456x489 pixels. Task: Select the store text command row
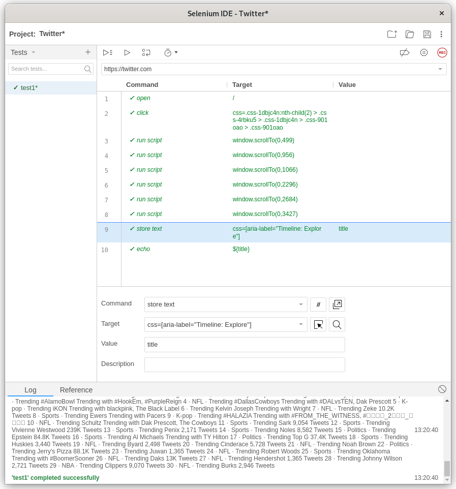(x=274, y=232)
